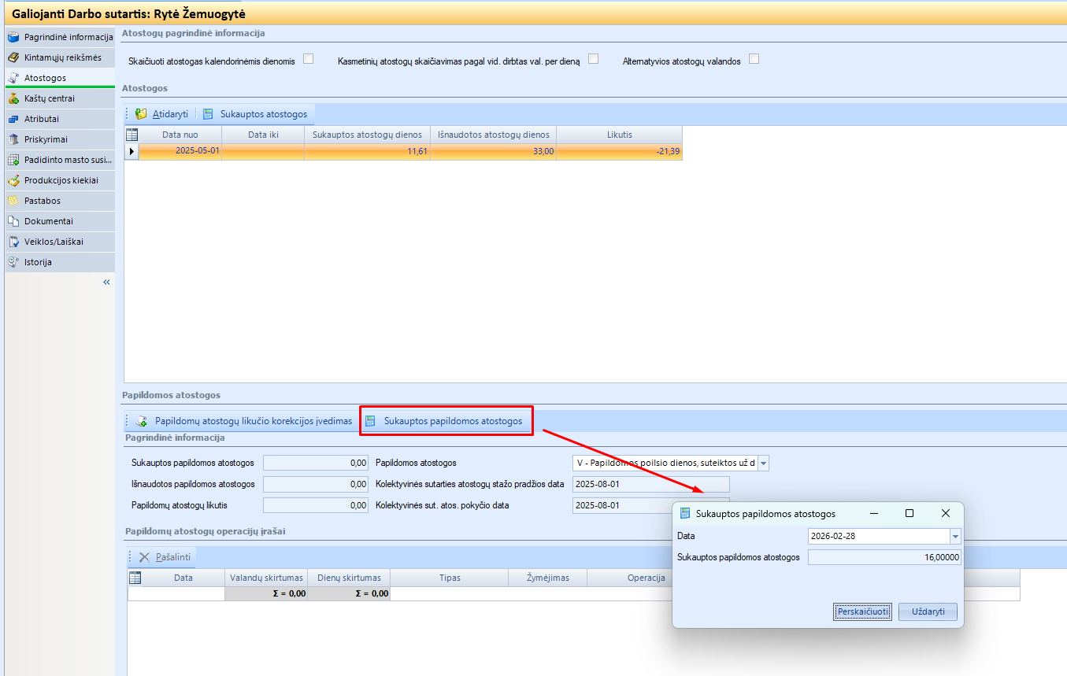Expand the Data date dropdown in dialog
1067x676 pixels.
tap(955, 537)
